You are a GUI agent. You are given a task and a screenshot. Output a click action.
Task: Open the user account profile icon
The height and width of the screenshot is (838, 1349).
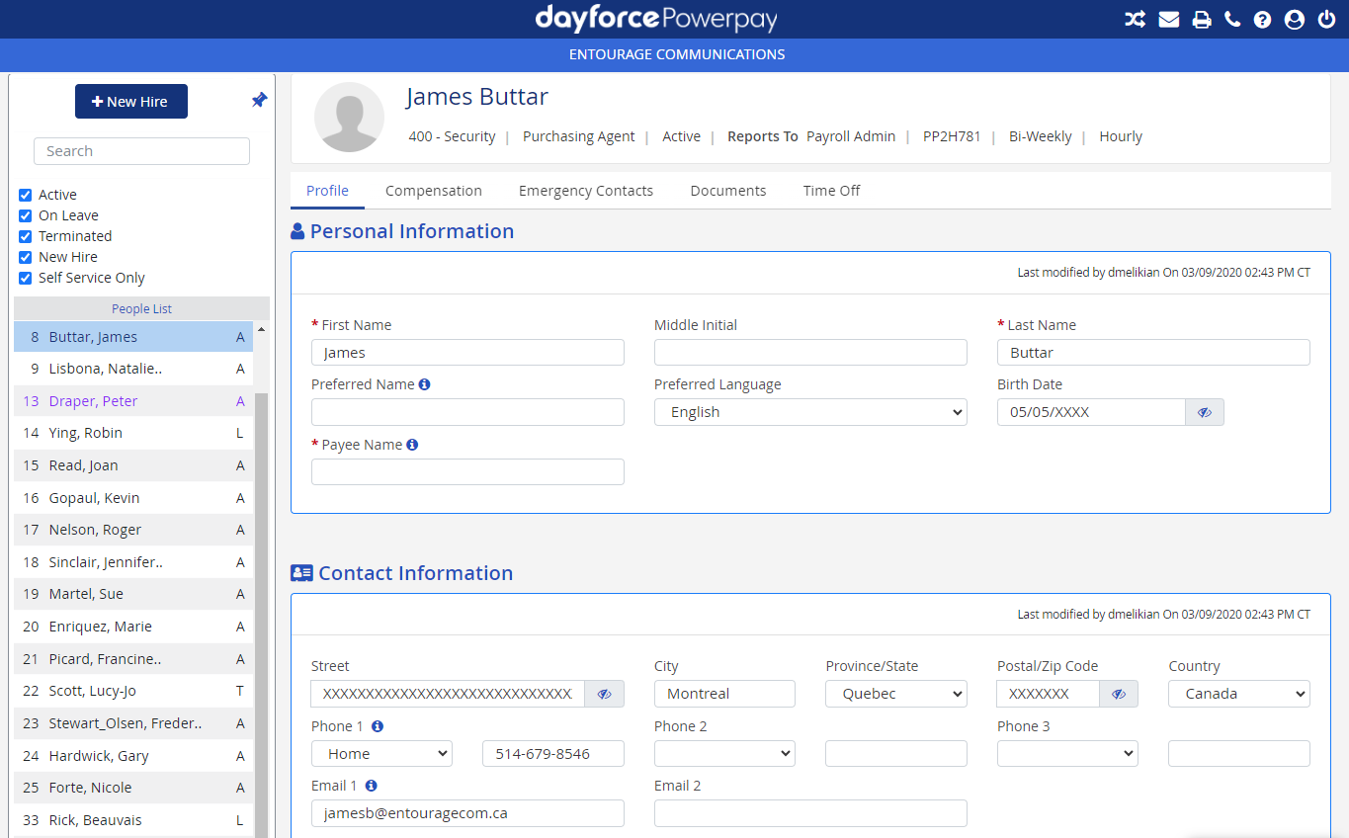[x=1294, y=20]
